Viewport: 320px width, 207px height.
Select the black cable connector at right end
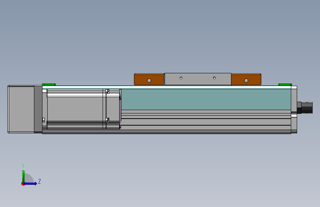[x=305, y=108]
